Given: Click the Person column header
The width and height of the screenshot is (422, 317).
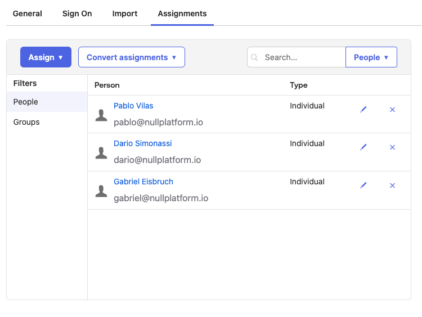Looking at the screenshot, I should pyautogui.click(x=107, y=85).
